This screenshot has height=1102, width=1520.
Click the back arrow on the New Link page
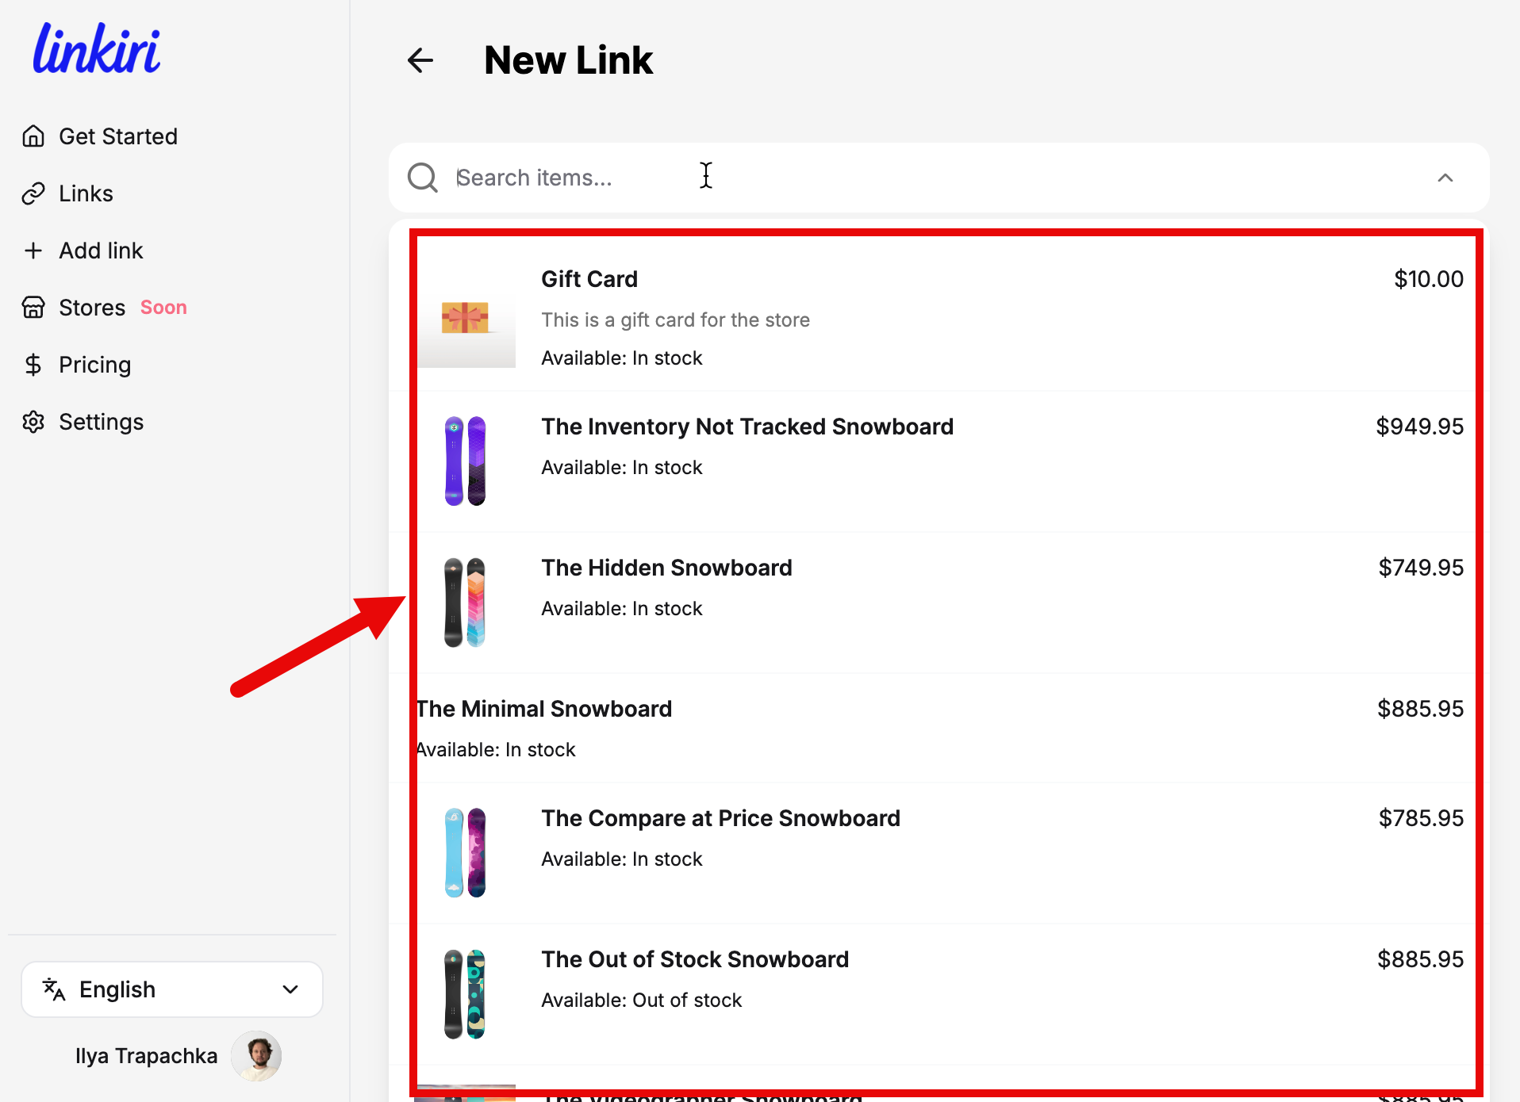coord(420,59)
